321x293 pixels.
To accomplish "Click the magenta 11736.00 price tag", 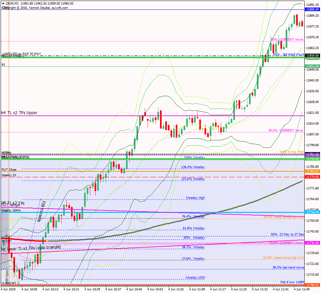I will coord(312,243).
